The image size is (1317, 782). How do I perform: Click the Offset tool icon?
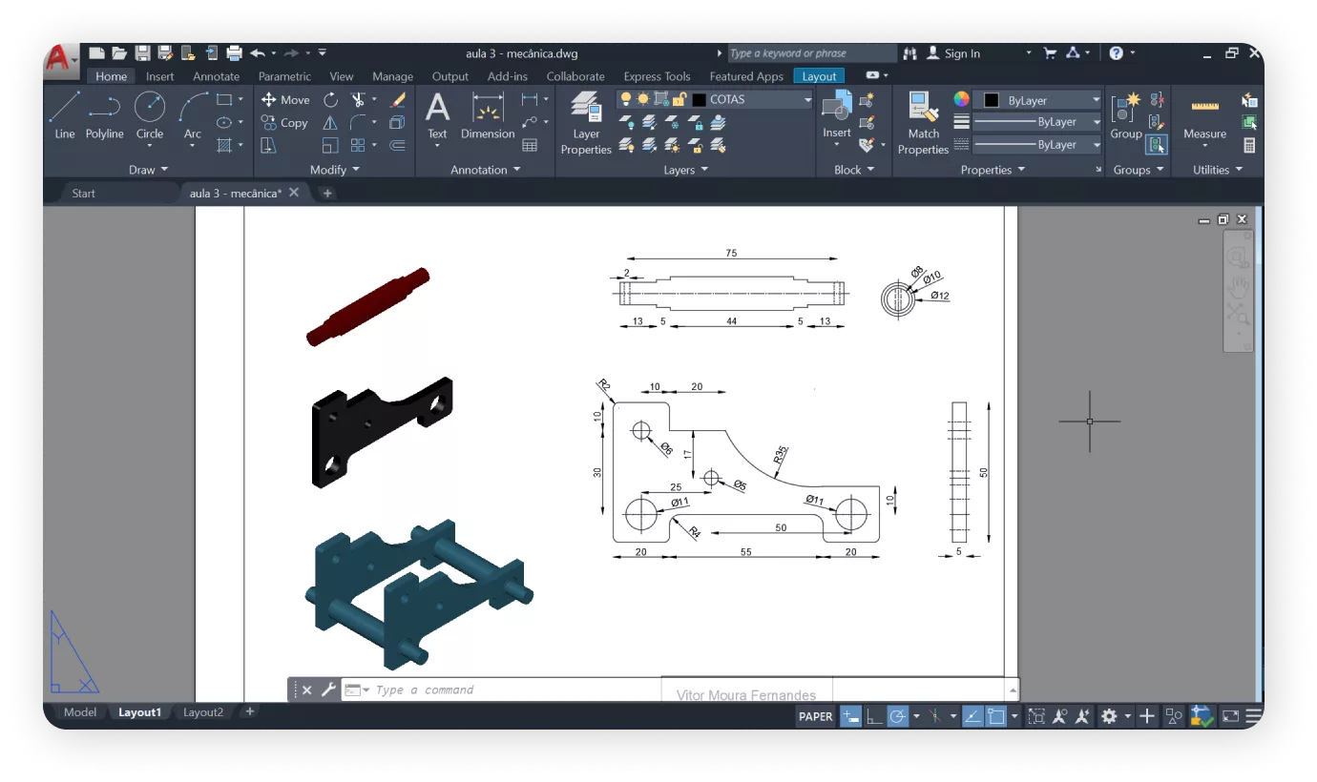tap(398, 145)
